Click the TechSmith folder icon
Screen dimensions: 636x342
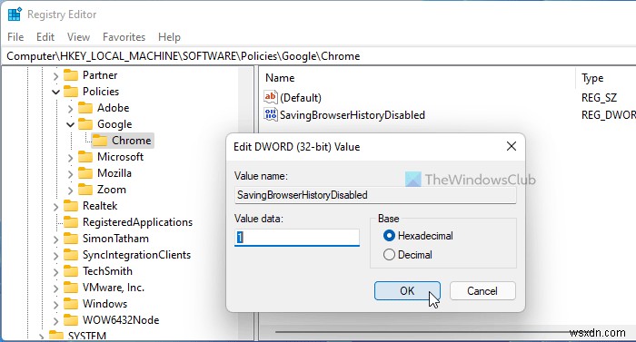(x=71, y=271)
